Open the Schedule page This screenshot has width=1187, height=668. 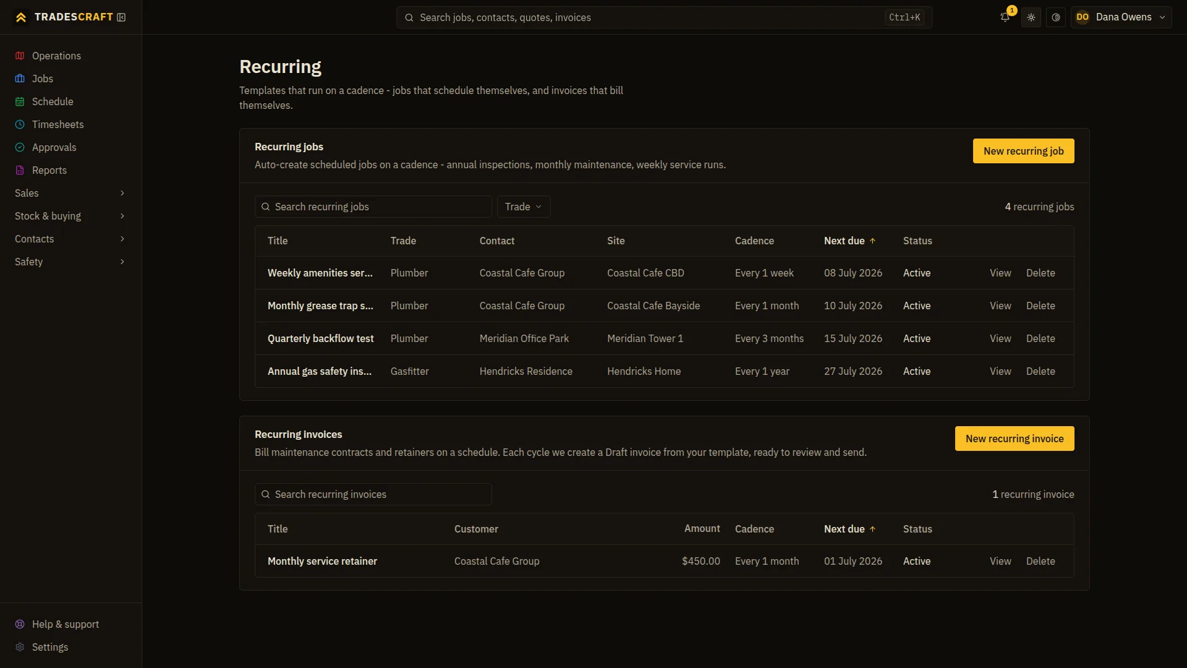[70, 101]
